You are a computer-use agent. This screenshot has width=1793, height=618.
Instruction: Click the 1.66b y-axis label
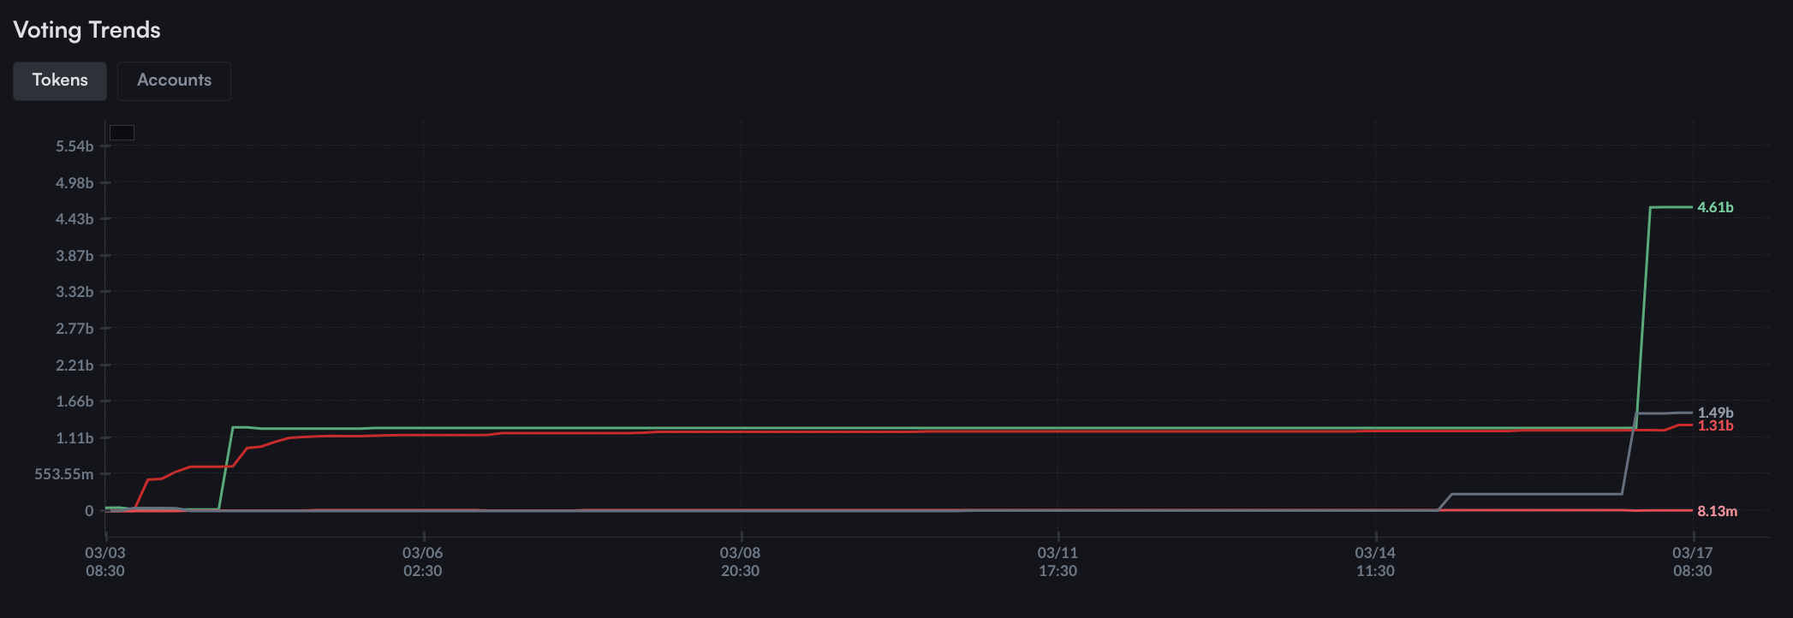pos(74,401)
